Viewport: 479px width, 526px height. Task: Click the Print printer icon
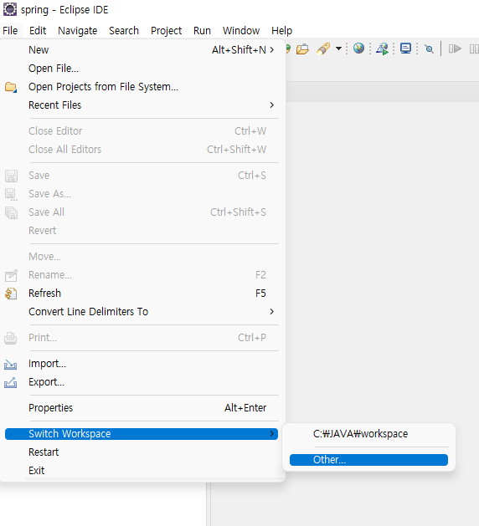tap(10, 338)
